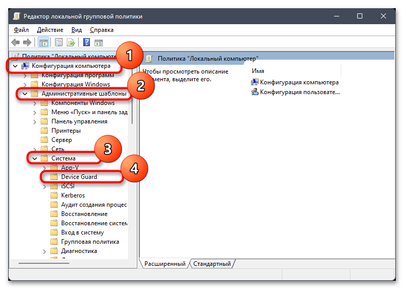
Task: Select the App-V tree item
Action: click(70, 168)
